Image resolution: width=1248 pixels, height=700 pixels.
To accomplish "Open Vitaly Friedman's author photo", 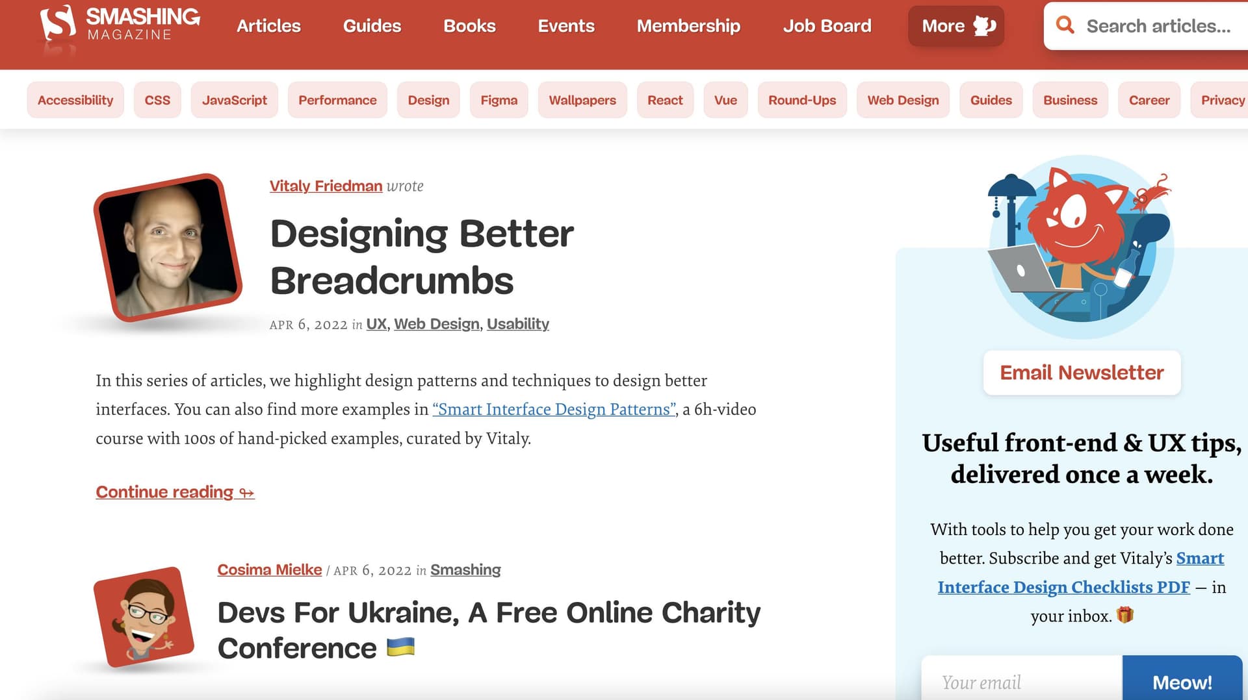I will [x=168, y=247].
